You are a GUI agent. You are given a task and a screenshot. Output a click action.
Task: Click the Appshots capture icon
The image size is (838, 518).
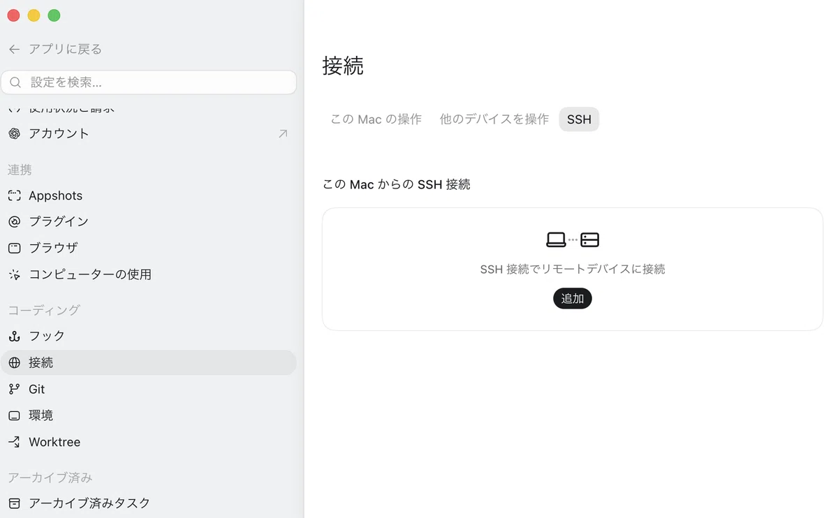14,195
